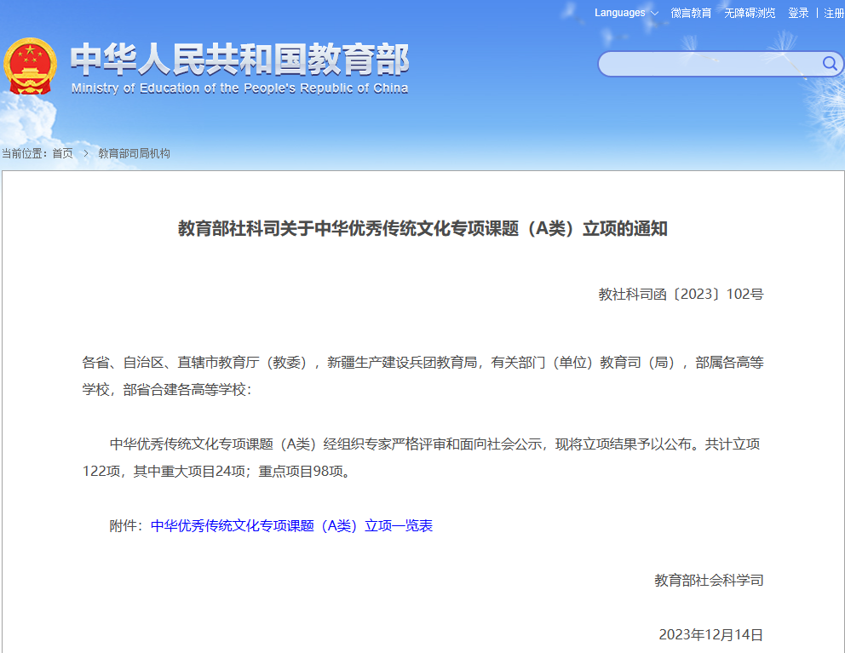Click the English Ministry of Education subtitle
Image resolution: width=845 pixels, height=653 pixels.
pyautogui.click(x=239, y=89)
